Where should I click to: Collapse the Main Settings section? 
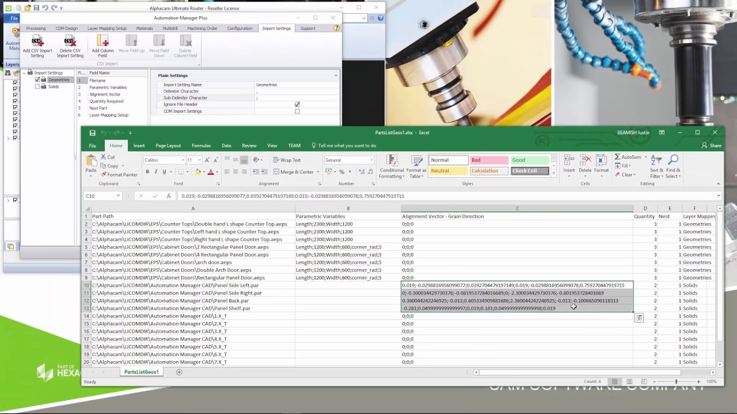click(336, 75)
